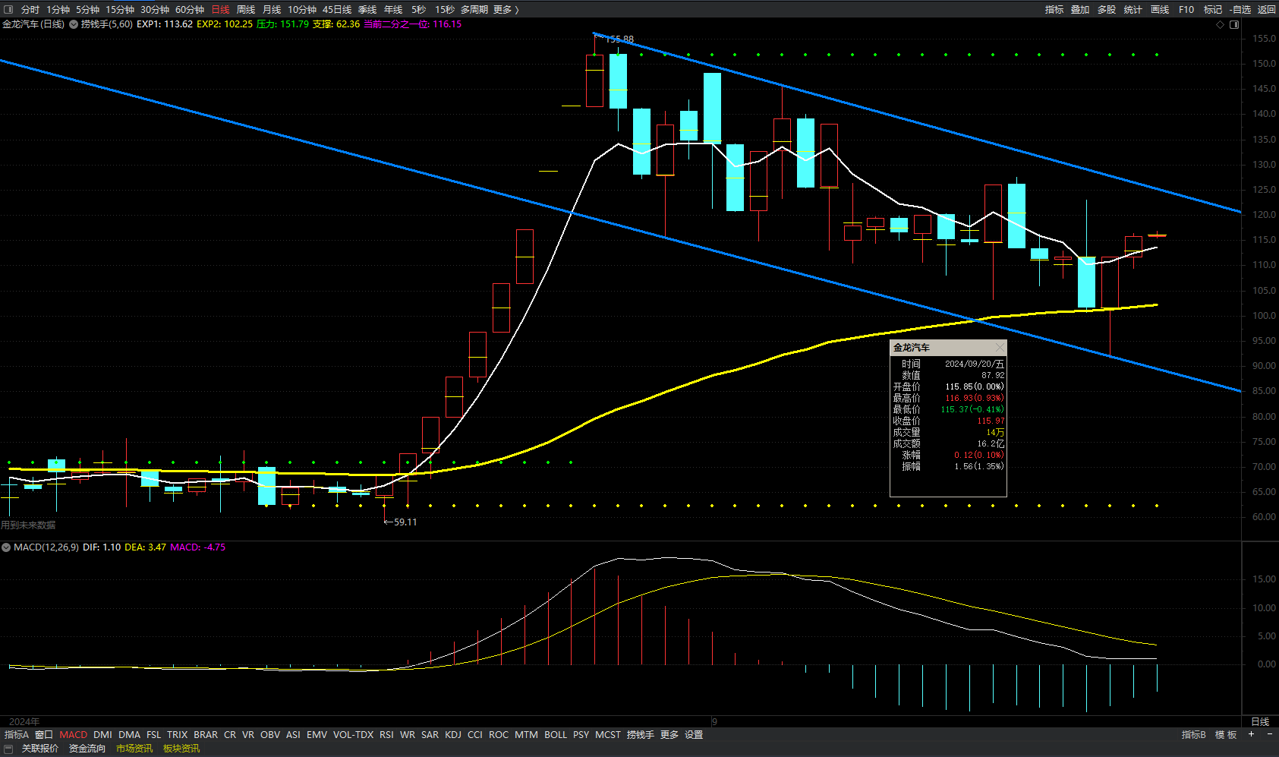
Task: Switch to 周线 weekly chart period
Action: pyautogui.click(x=246, y=10)
